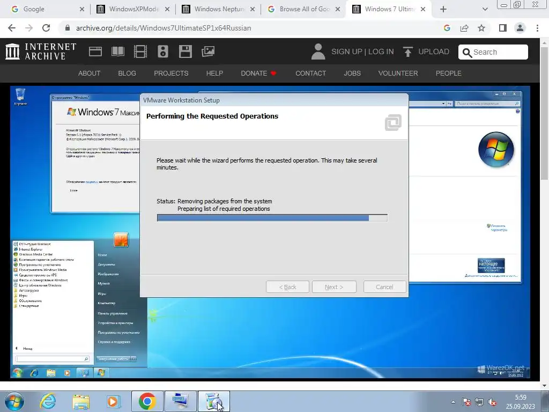Click the LOG IN link
Viewport: 549px width, 412px height.
point(381,51)
